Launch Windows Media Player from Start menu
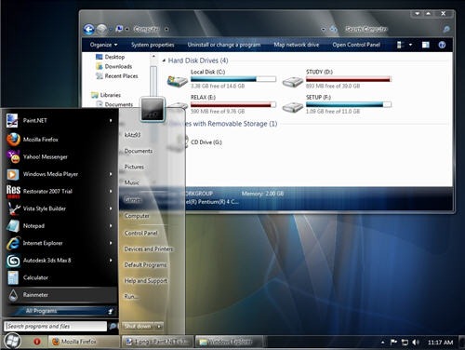Image resolution: width=465 pixels, height=350 pixels. 59,174
